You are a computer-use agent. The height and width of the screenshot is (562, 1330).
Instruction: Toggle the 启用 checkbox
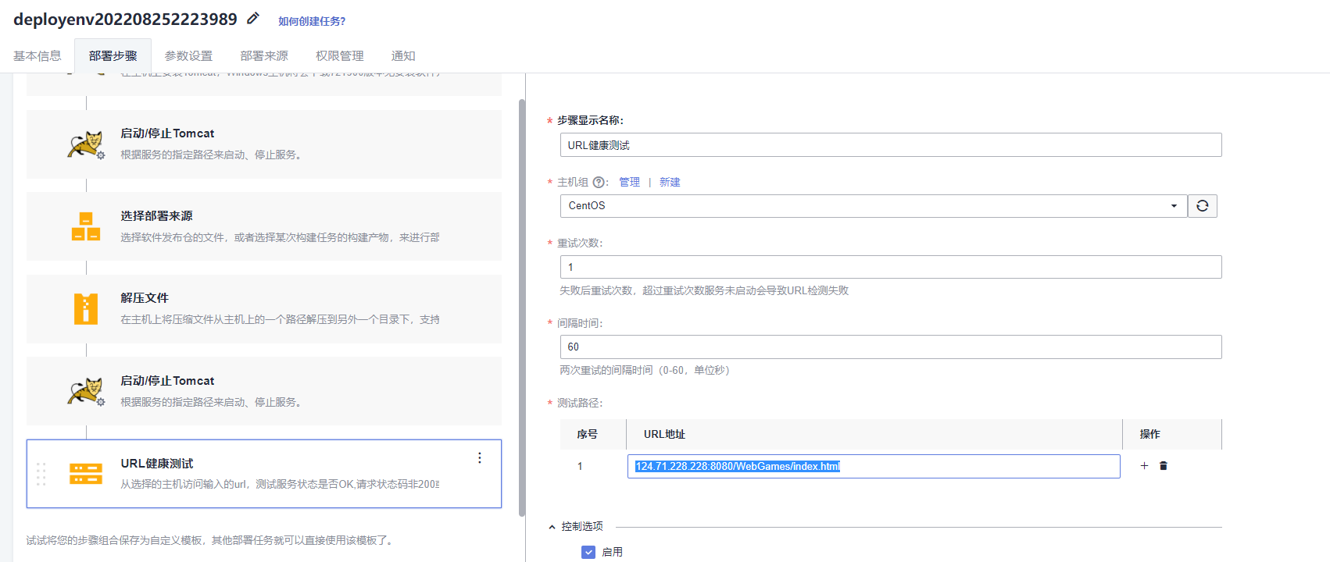coord(588,552)
